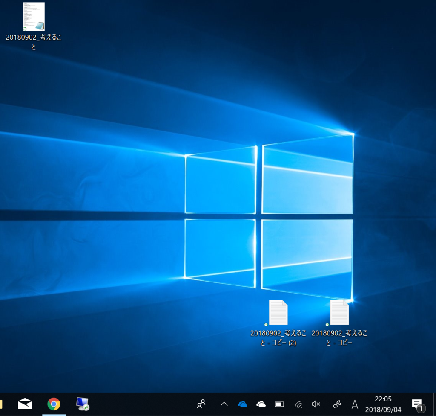
Task: Open the Remote Desktop Connection taskbar icon
Action: pyautogui.click(x=83, y=404)
